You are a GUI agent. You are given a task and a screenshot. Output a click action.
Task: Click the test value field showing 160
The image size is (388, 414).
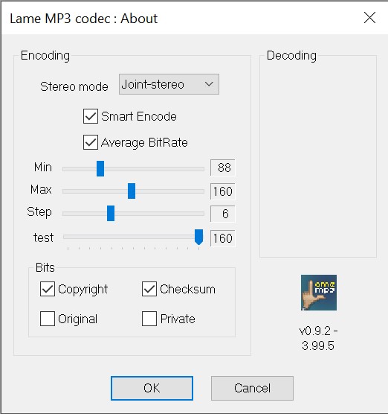point(223,238)
